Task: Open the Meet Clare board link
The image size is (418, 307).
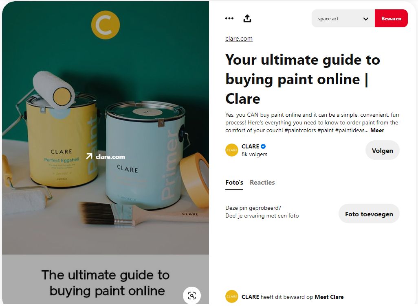Action: tap(329, 297)
